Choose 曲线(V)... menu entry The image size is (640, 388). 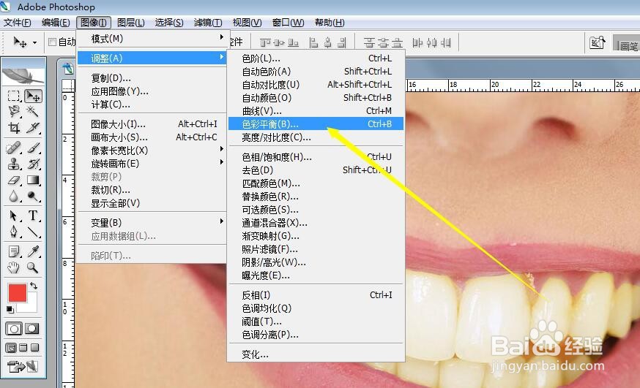(316, 111)
